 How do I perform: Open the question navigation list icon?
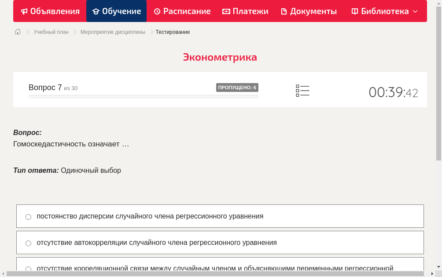click(x=302, y=91)
